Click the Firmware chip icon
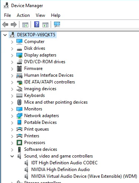This screenshot has width=139, height=183. tap(19, 68)
